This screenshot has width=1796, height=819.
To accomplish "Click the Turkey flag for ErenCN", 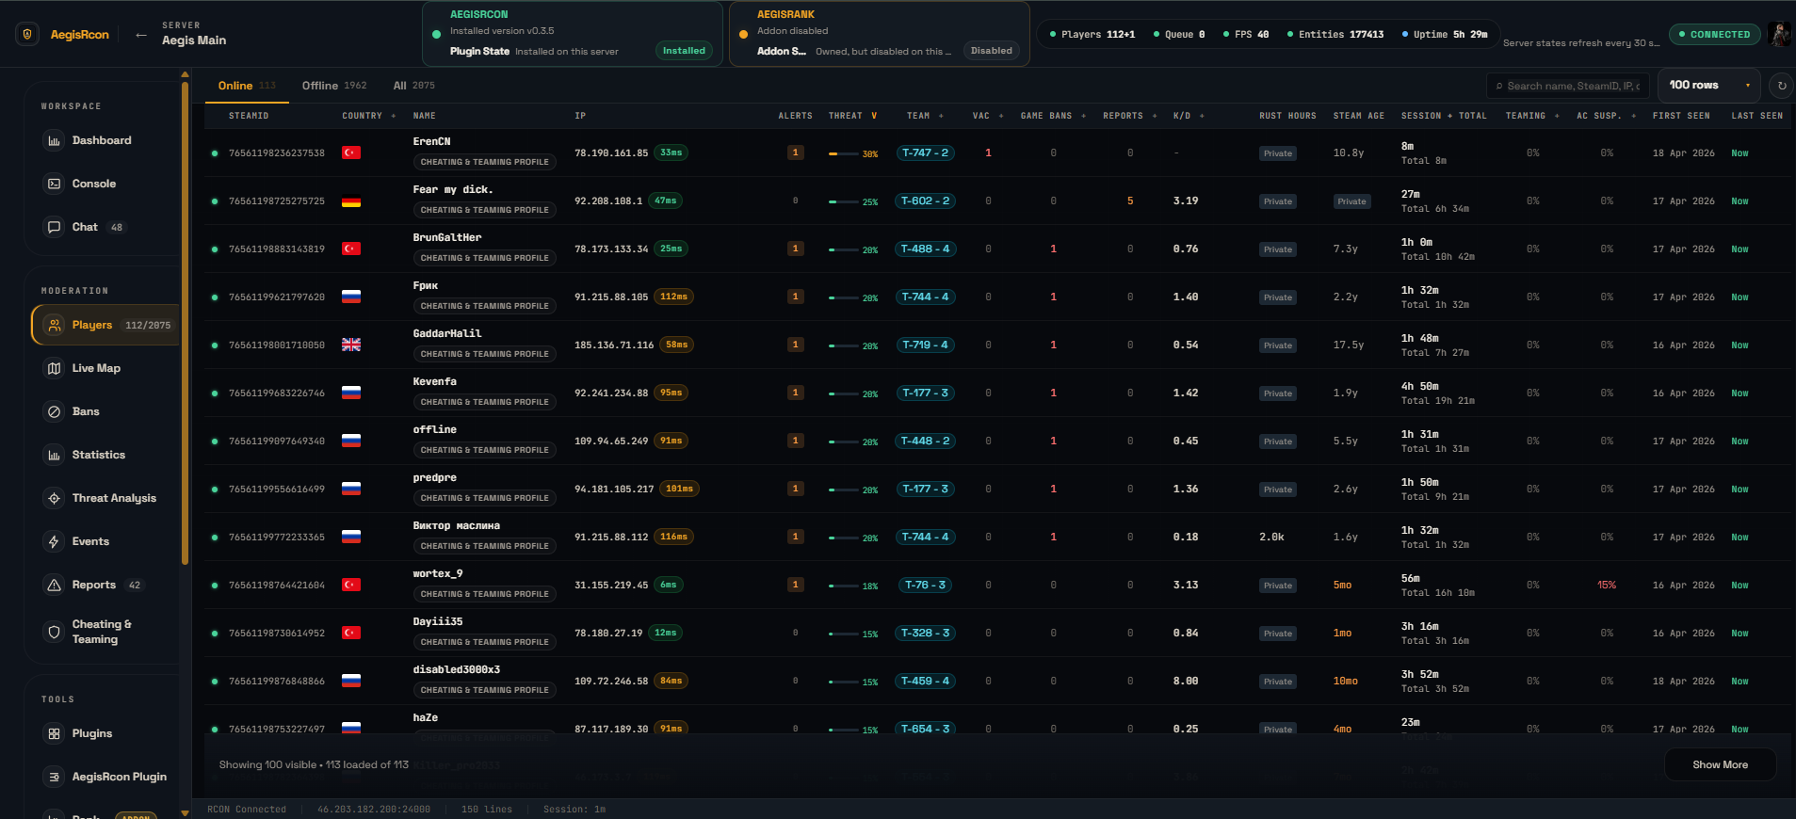I will coord(351,153).
